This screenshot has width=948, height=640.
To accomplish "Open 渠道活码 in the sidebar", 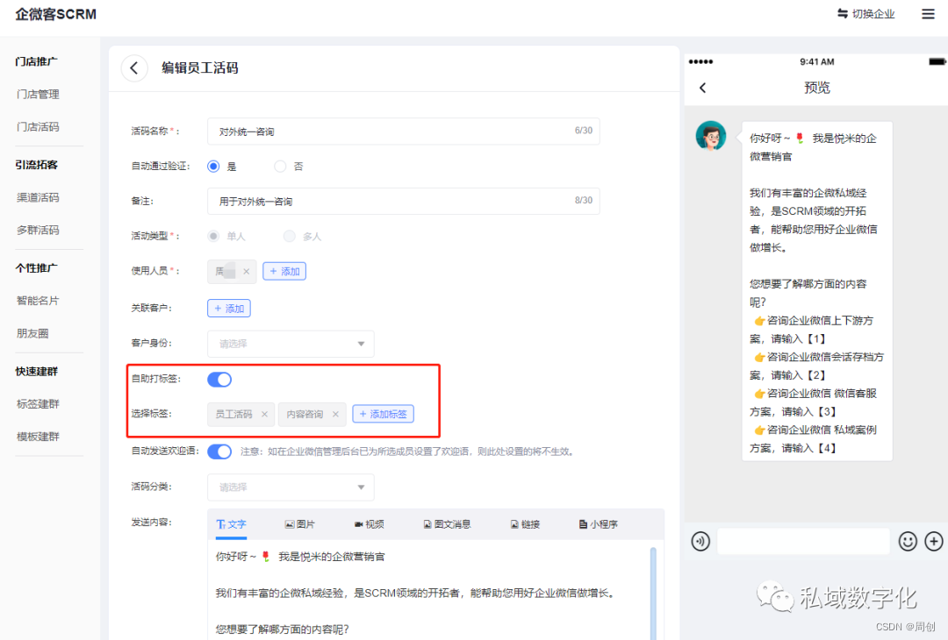I will 38,197.
